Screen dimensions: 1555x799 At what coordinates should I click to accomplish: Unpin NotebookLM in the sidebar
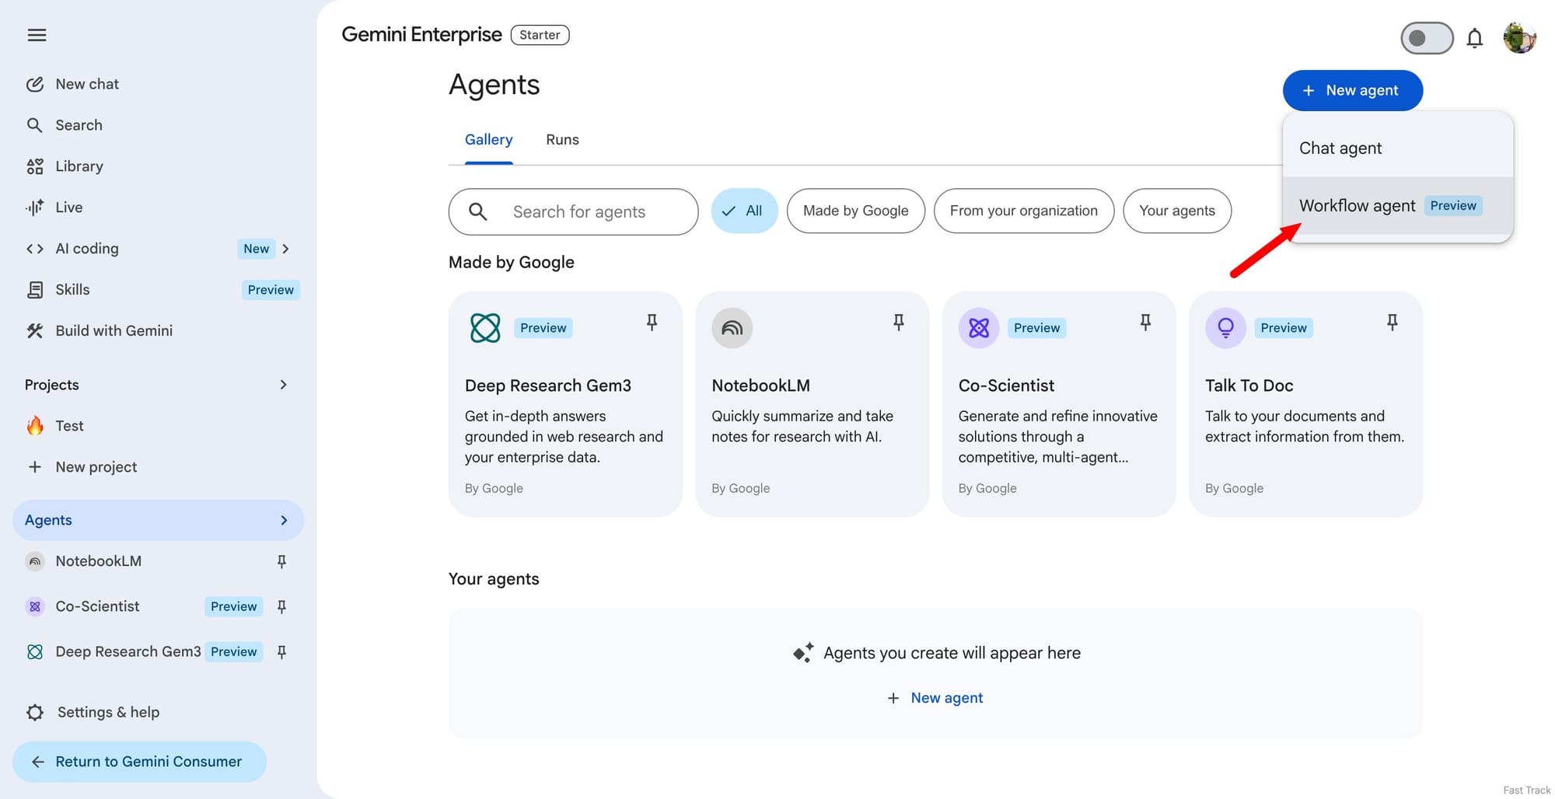282,561
